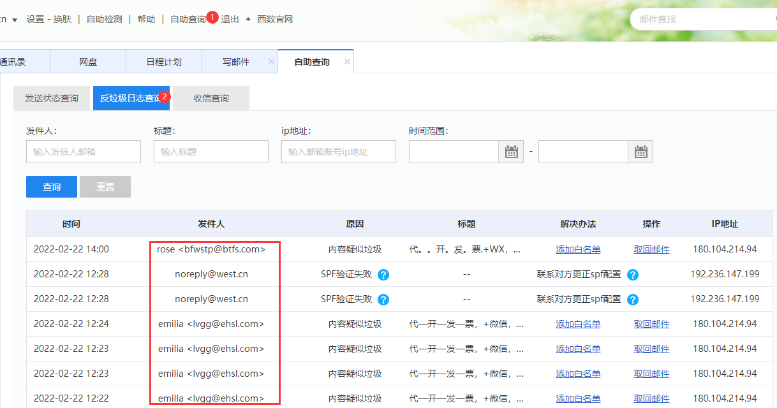Select the 发送状态查询 sub-tab
777x408 pixels.
coord(52,98)
